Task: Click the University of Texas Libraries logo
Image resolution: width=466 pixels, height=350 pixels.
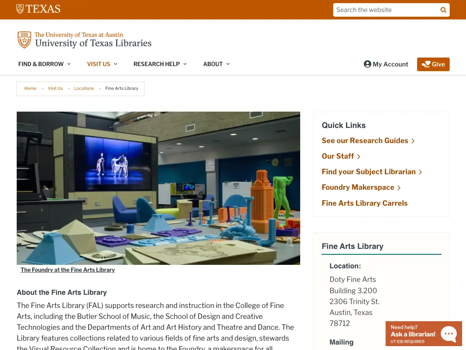Action: click(x=85, y=40)
